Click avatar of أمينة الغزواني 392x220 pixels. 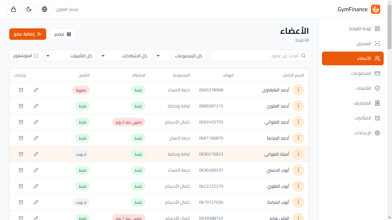click(x=298, y=154)
